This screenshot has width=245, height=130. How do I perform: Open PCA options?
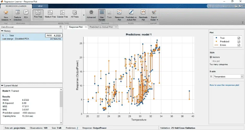tap(26, 14)
